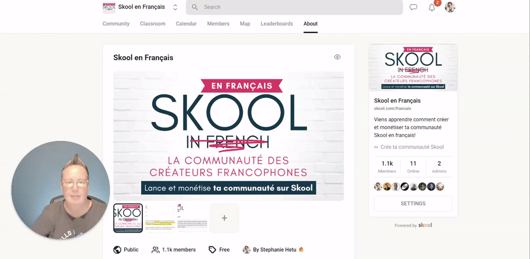Click the Skool en Français group logo

click(x=109, y=7)
